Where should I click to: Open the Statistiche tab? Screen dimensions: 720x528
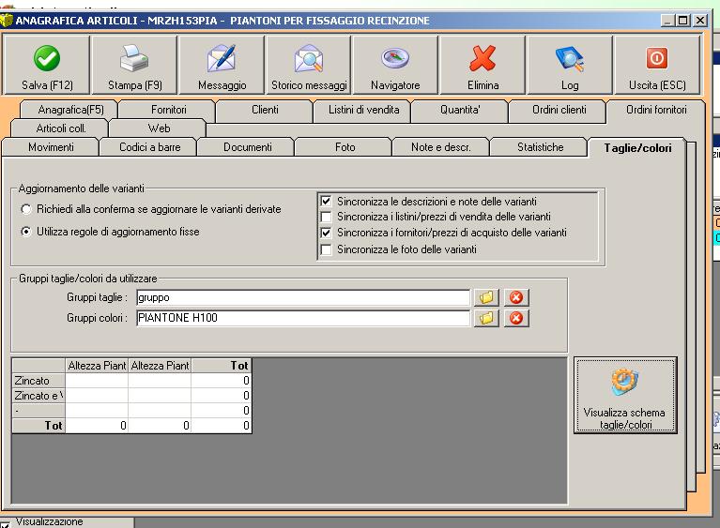point(540,147)
